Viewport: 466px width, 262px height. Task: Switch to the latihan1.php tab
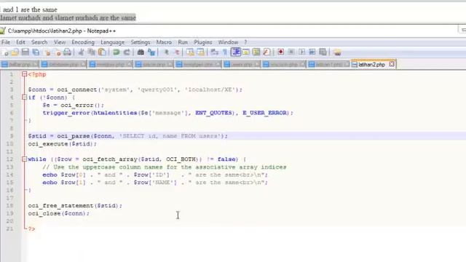(x=328, y=64)
